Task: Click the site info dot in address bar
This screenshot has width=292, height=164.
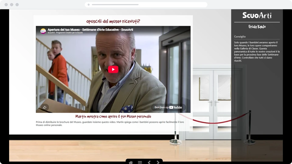Action: 89,5
